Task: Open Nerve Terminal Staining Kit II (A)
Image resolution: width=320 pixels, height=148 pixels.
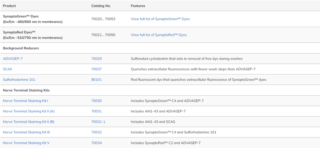Action: (28, 111)
